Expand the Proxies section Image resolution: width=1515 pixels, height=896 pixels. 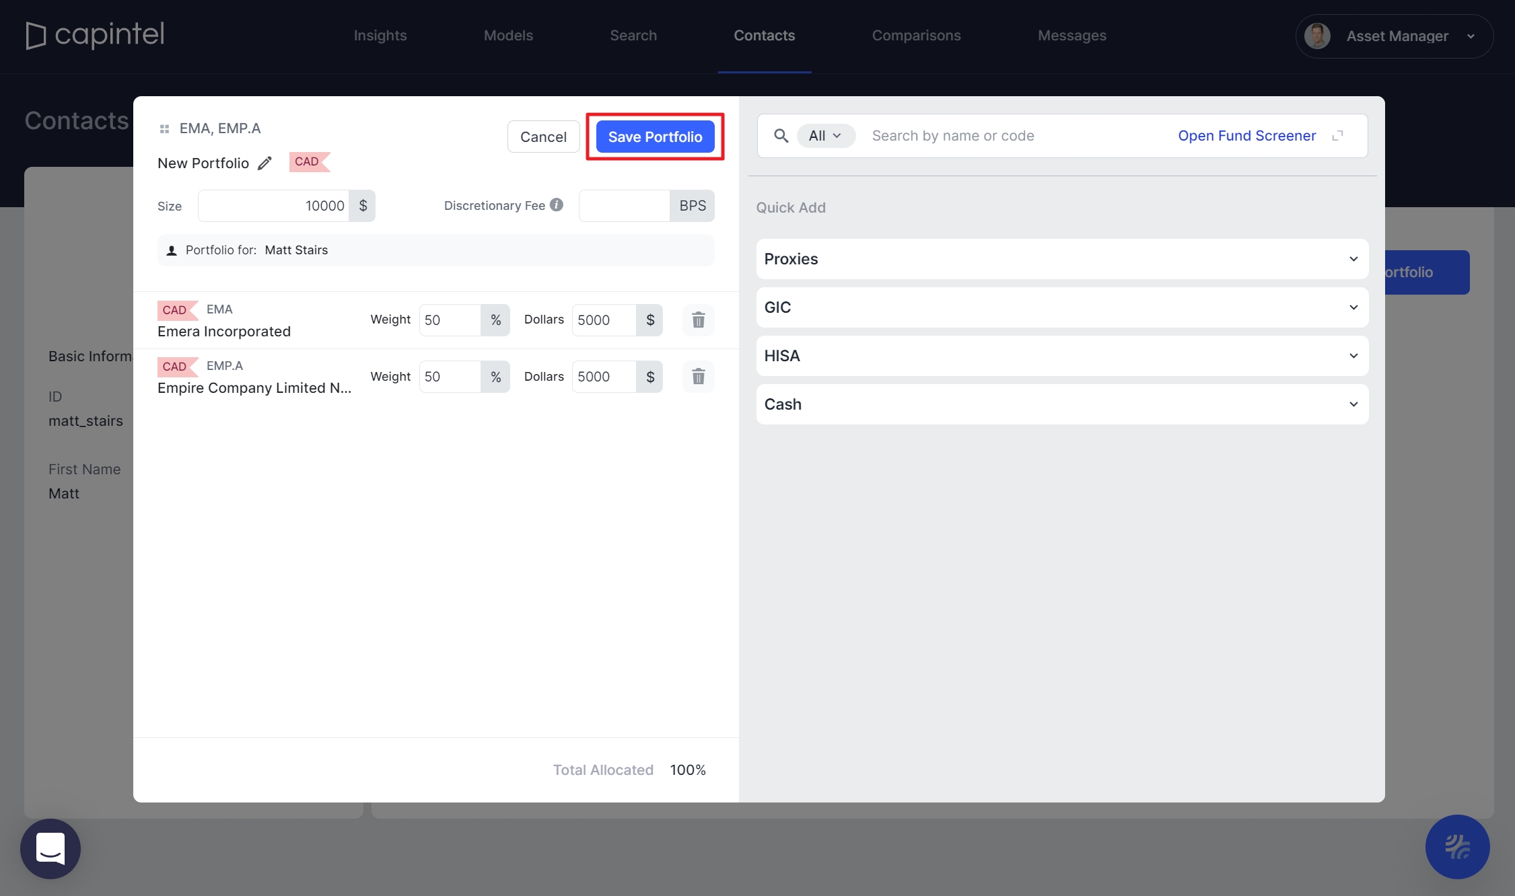point(1062,259)
